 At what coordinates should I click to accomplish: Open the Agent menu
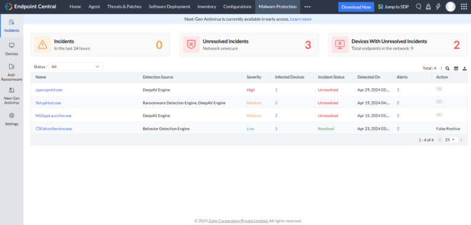click(x=94, y=7)
